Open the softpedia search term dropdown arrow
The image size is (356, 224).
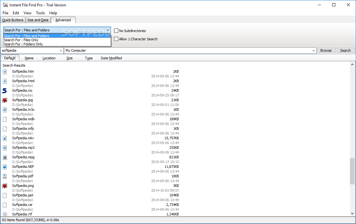click(61, 50)
